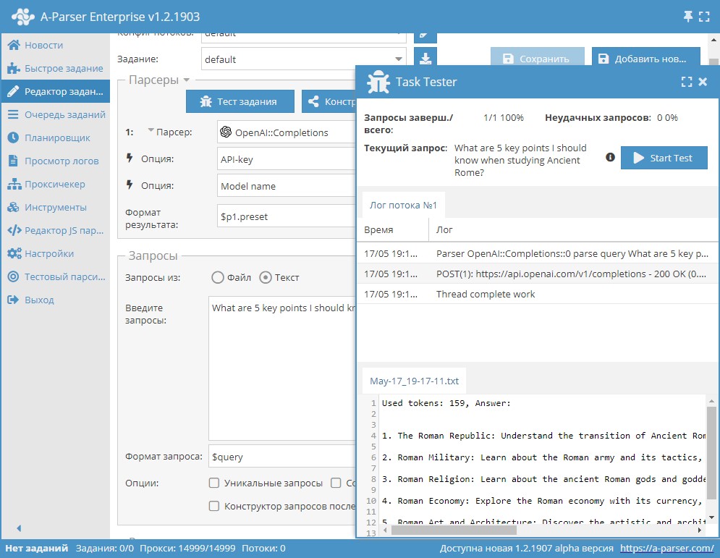The width and height of the screenshot is (720, 558).
Task: Click 'Прокси: 14999/14999' in the status bar
Action: (x=187, y=549)
